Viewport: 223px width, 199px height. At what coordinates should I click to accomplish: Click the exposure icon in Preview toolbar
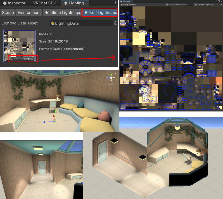pyautogui.click(x=167, y=5)
